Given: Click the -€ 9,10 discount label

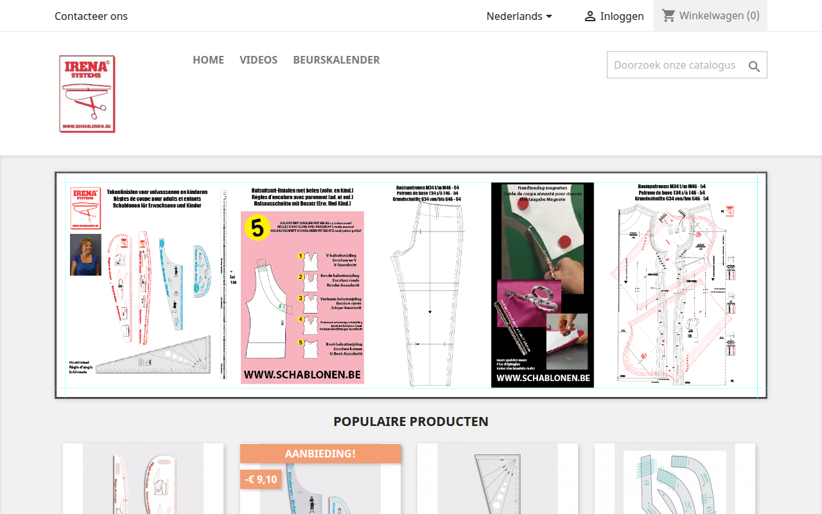Looking at the screenshot, I should point(261,479).
